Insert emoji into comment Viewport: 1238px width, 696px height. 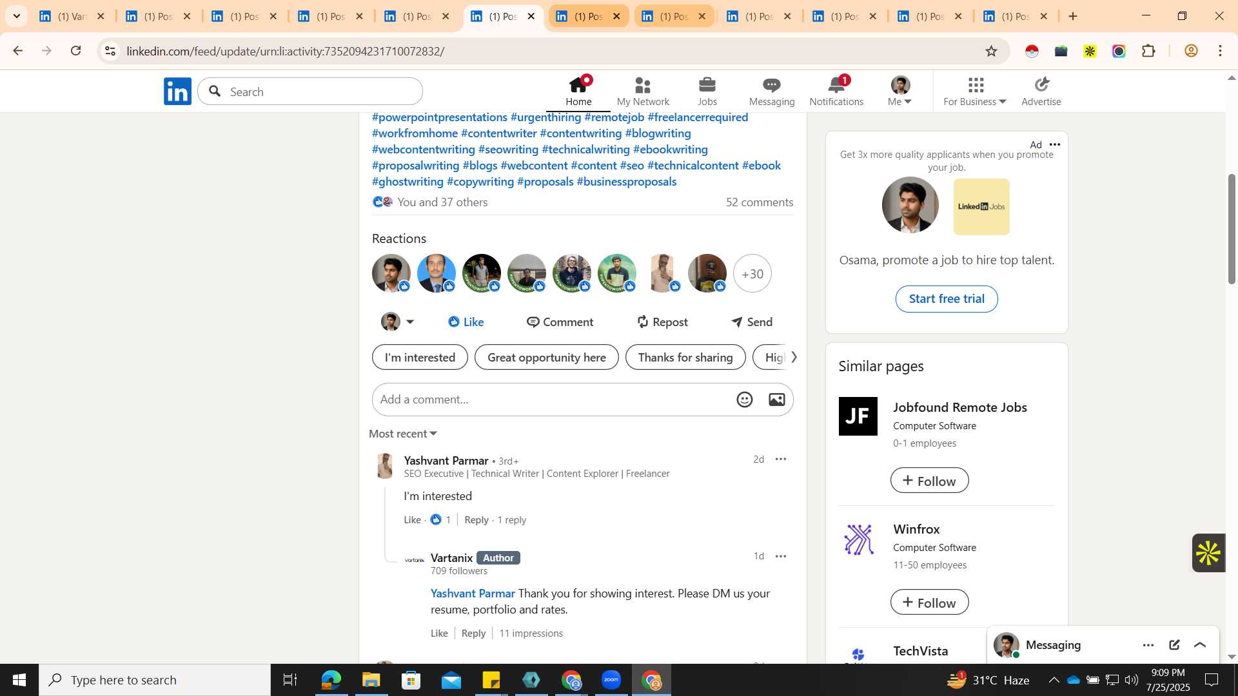click(745, 400)
